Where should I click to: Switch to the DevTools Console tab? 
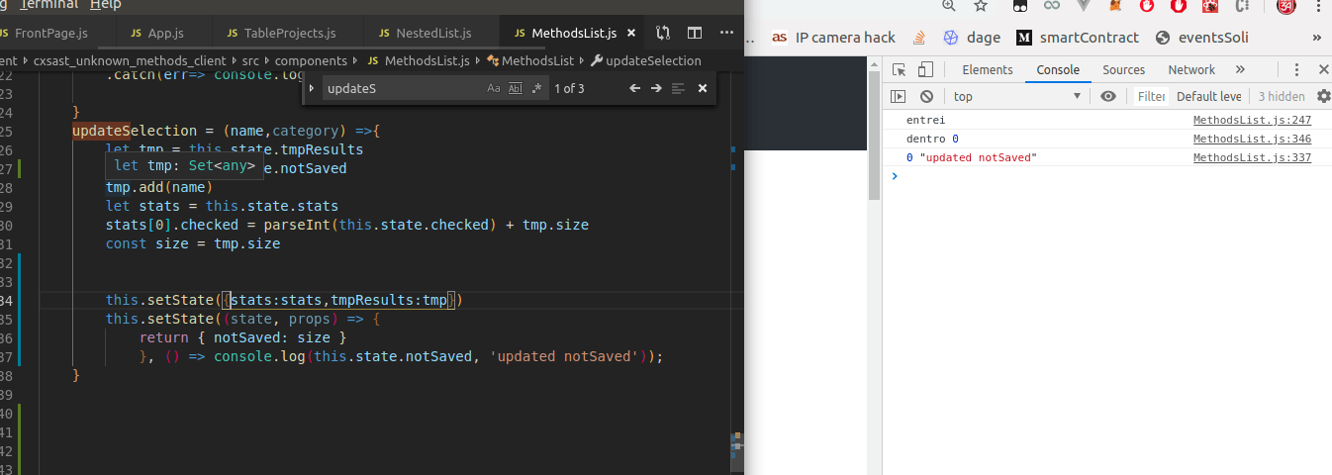coord(1058,69)
